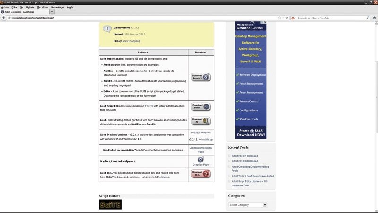378x213 pixels.
Task: Go to the Firefox home page icon
Action: [x=374, y=18]
